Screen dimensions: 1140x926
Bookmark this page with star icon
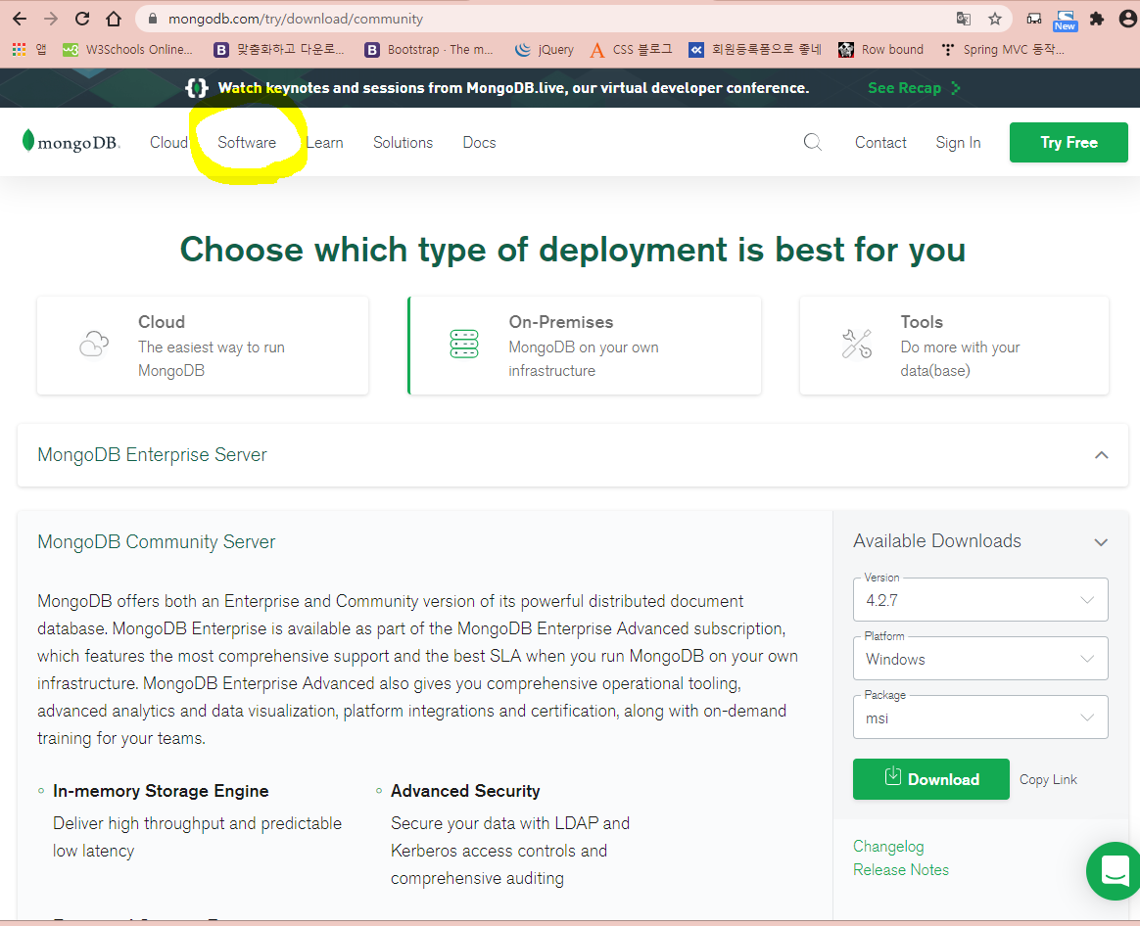click(x=995, y=19)
